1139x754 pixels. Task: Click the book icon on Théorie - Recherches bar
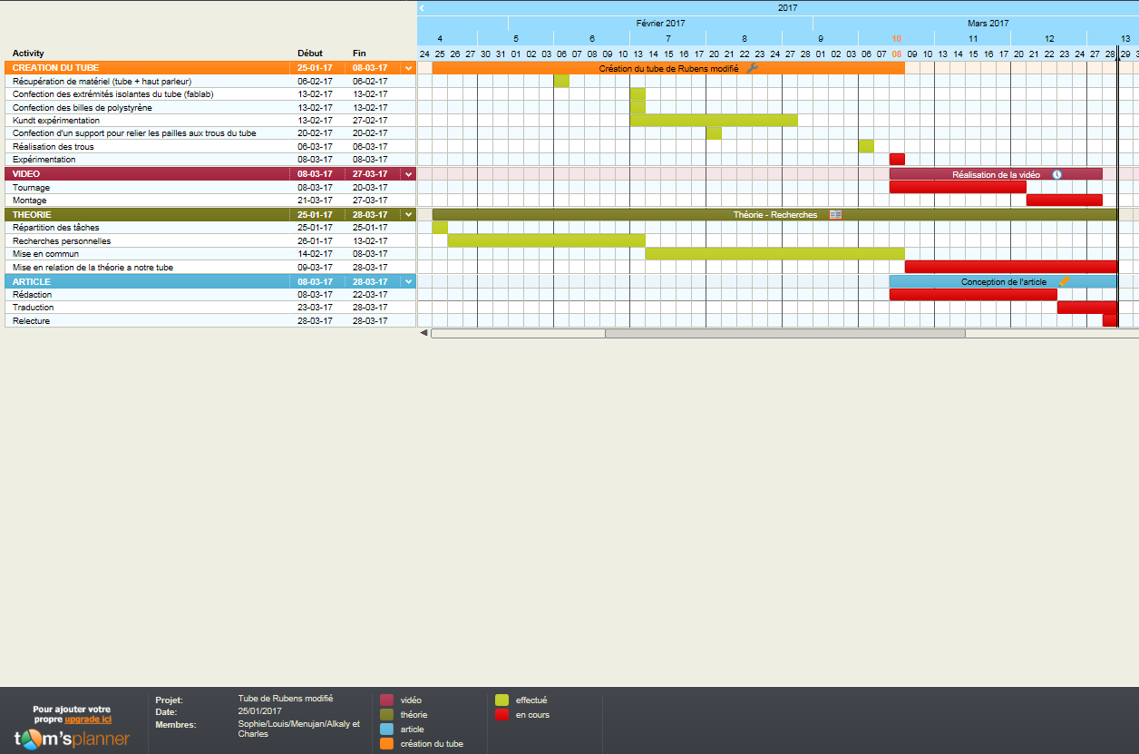point(835,215)
